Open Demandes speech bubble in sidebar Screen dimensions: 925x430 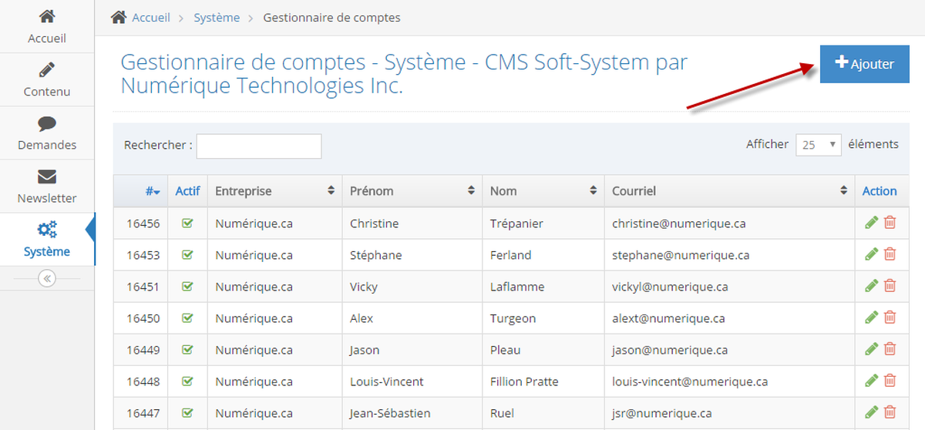click(x=47, y=123)
